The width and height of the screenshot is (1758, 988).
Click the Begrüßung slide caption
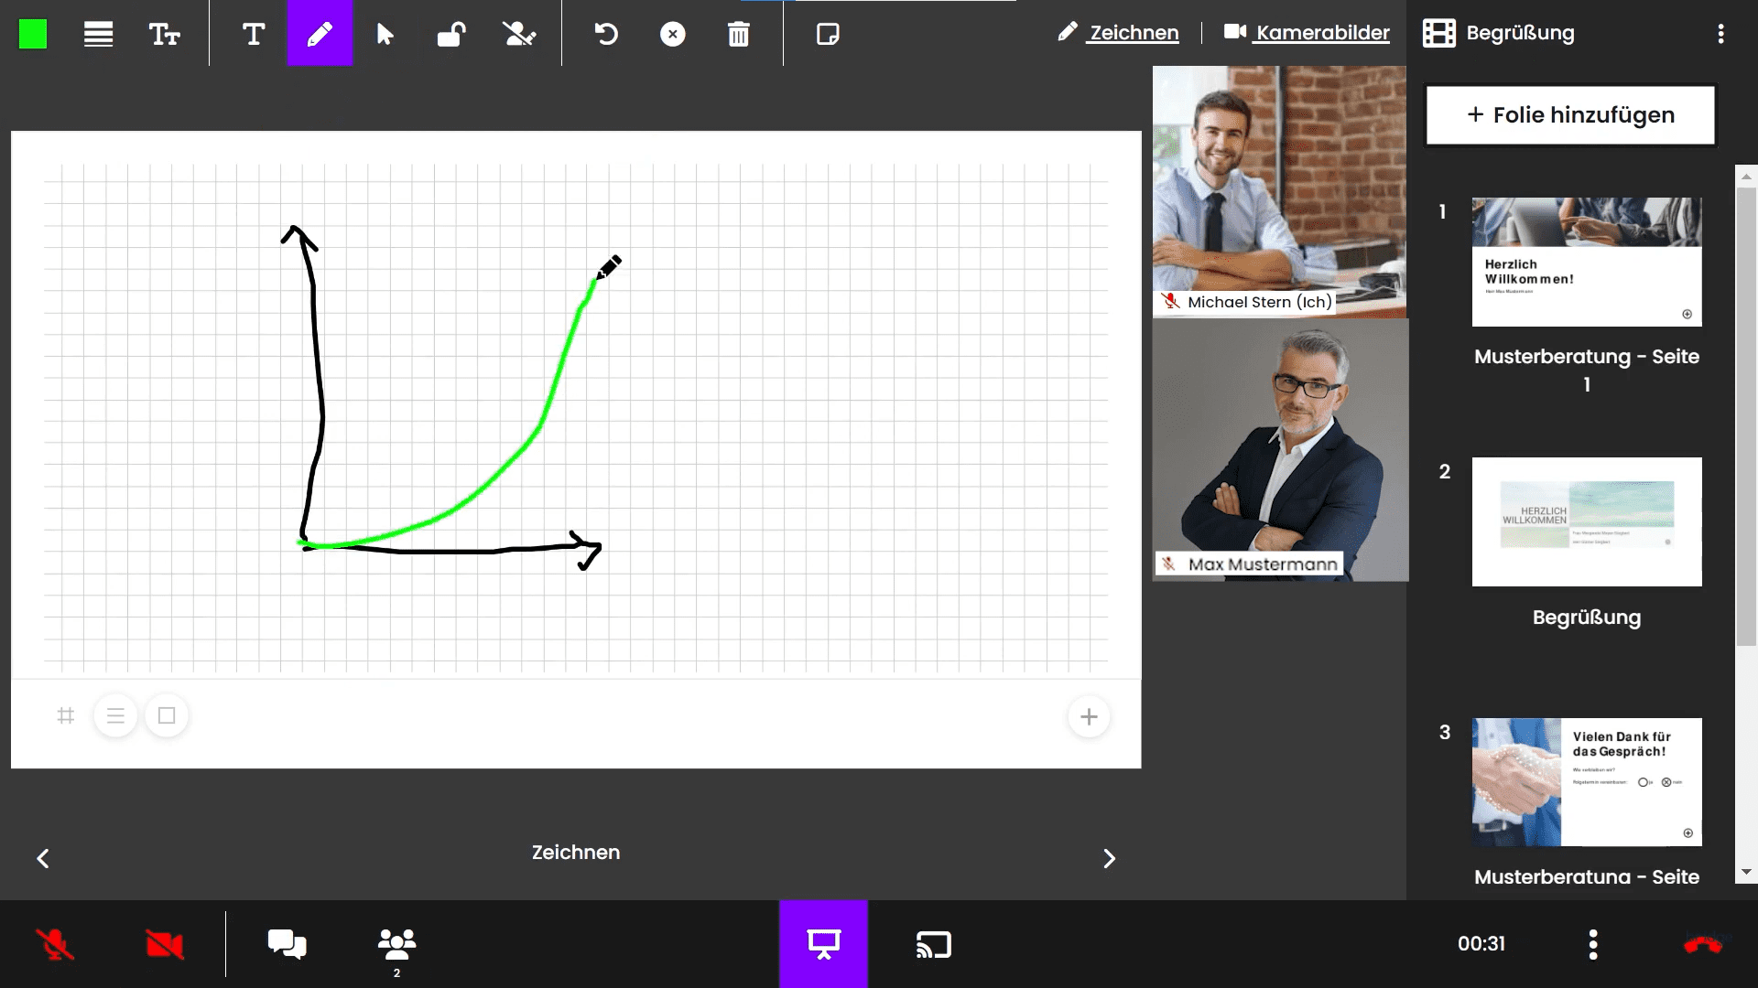coord(1587,617)
